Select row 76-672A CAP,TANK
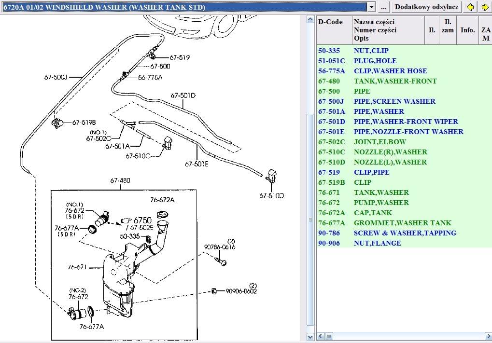 click(x=404, y=213)
